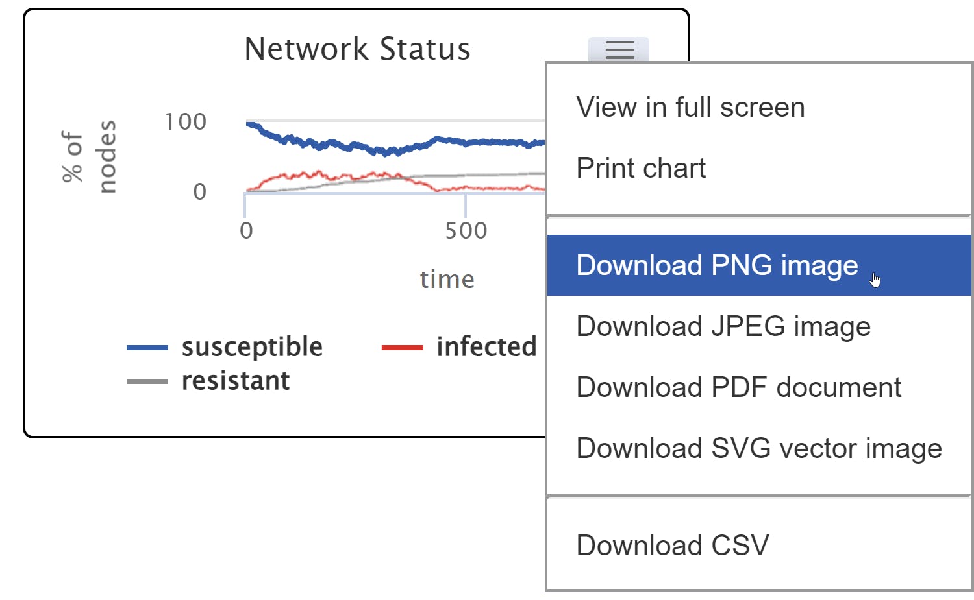Click the blue susceptible legend line swatch
974x600 pixels.
(147, 348)
